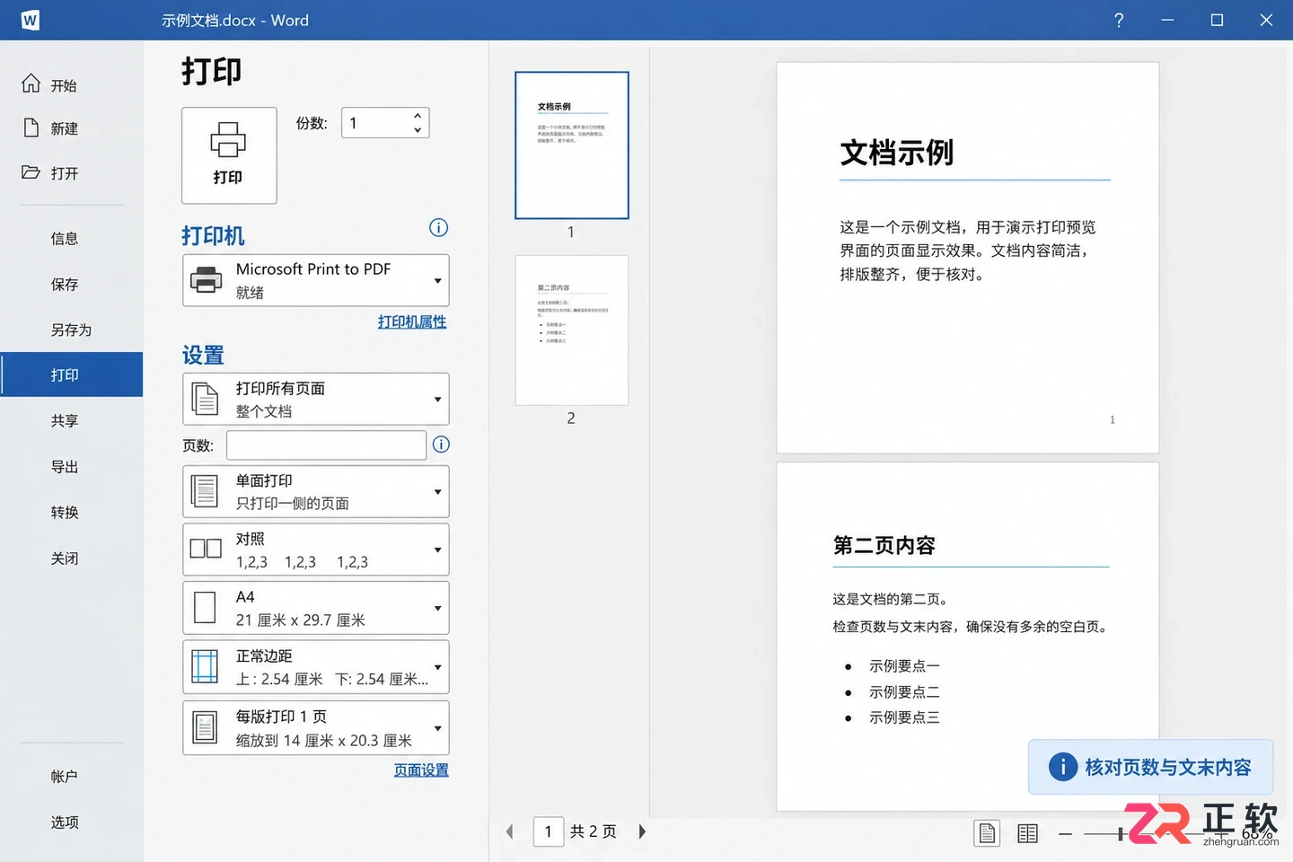Click the zoom out minus icon
Viewport: 1293px width, 862px height.
1065,834
